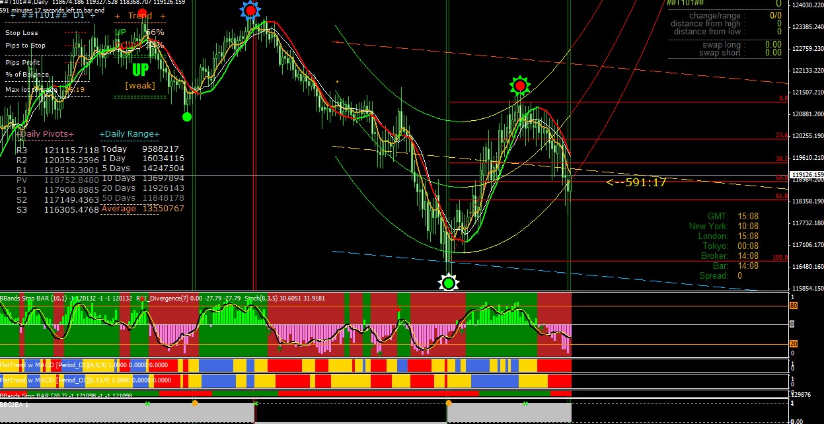Click first orange marker in BBCIEA panel
Screen dimensions: 824x424
pyautogui.click(x=194, y=402)
